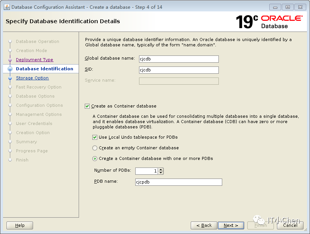
Task: Click the Deployment Type step bullet
Action: click(10, 60)
